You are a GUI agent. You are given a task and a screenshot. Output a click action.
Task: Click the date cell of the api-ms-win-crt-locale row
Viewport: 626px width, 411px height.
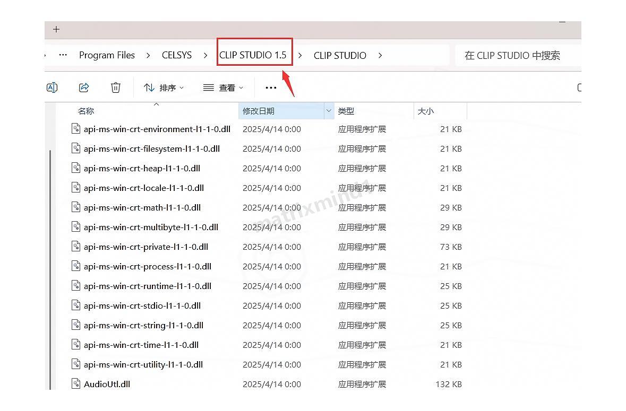[272, 188]
